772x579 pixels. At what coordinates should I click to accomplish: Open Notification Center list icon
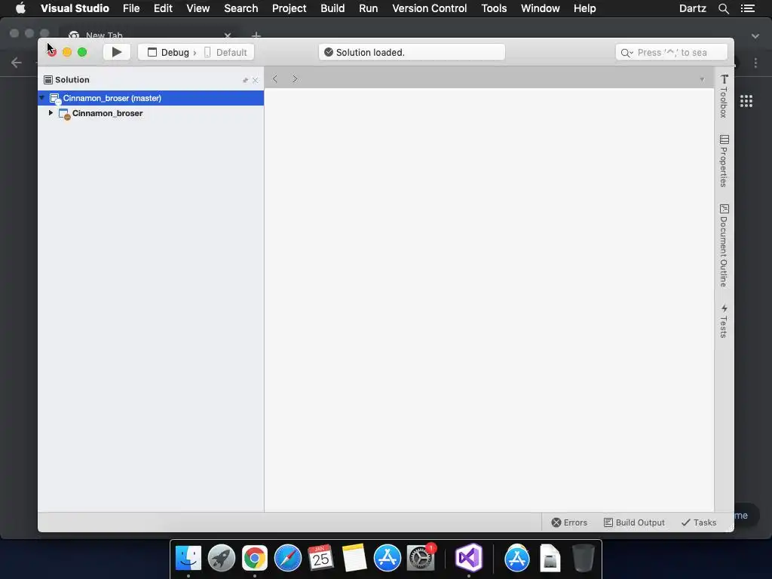pyautogui.click(x=748, y=8)
